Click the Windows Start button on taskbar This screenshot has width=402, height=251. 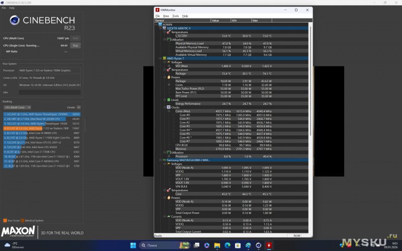point(133,245)
